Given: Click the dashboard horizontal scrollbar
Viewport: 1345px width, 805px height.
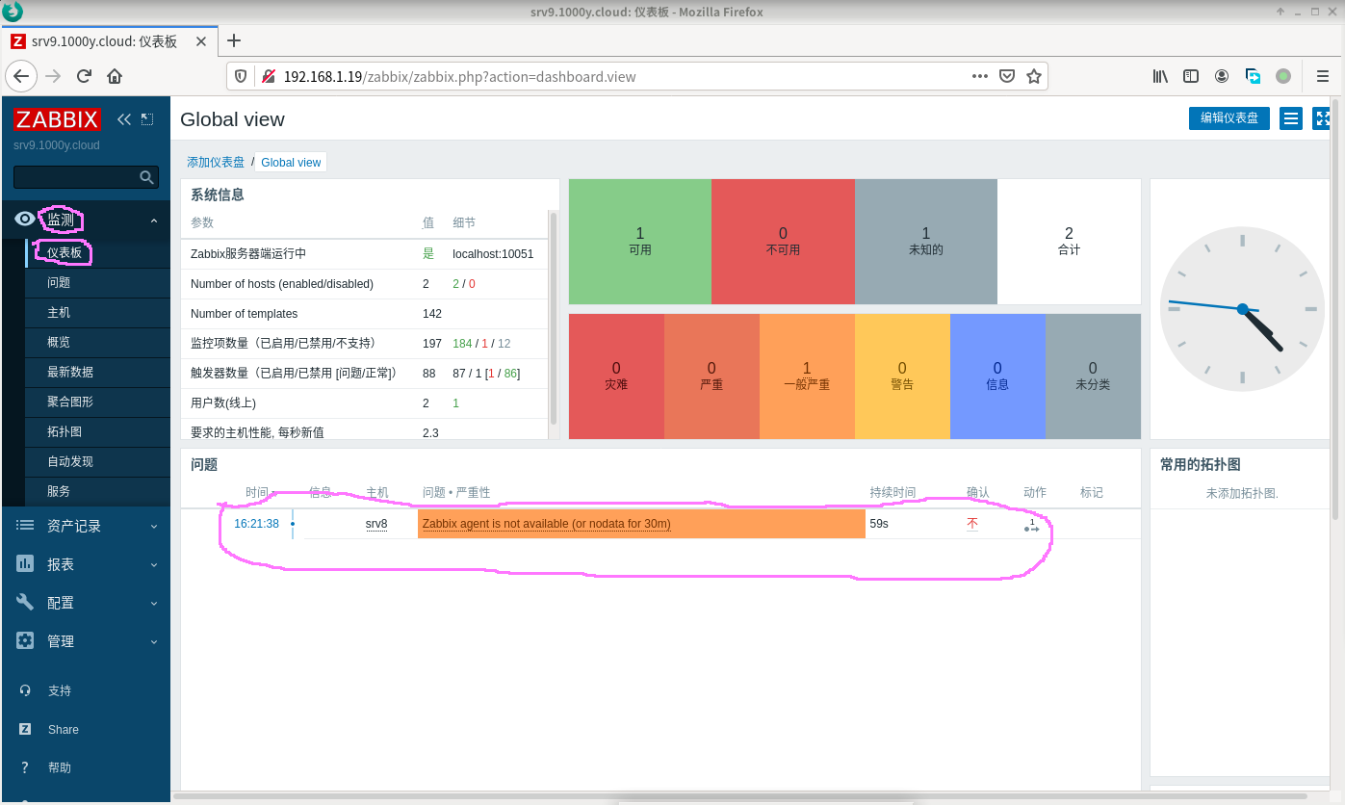Looking at the screenshot, I should [741, 796].
